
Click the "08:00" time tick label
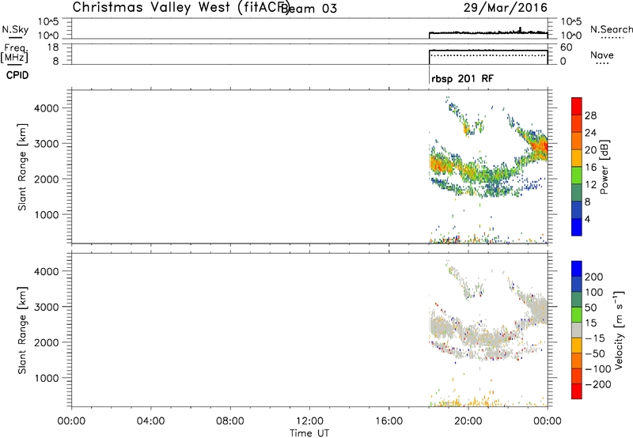point(229,421)
